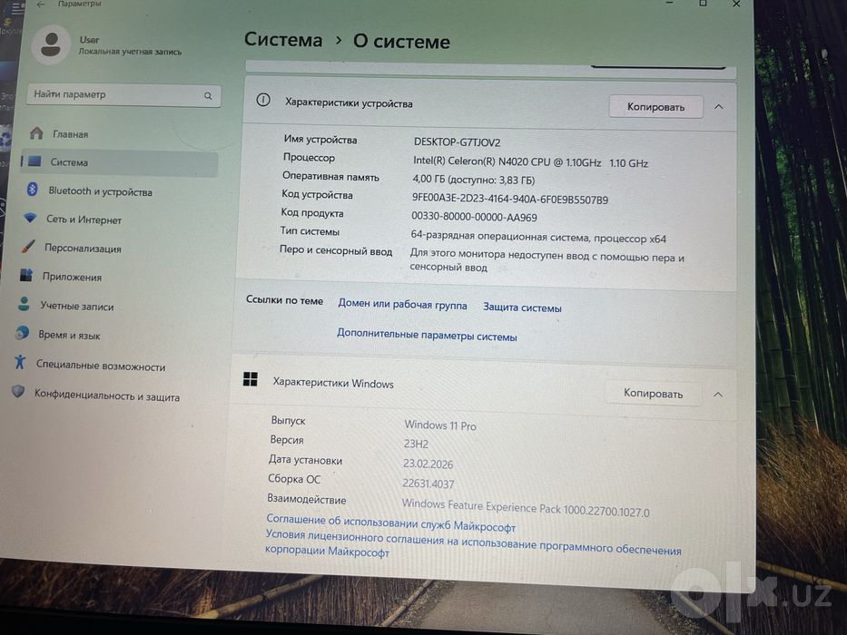847x635 pixels.
Task: Click the Специальные возможности accessibility icon
Action: pos(20,362)
